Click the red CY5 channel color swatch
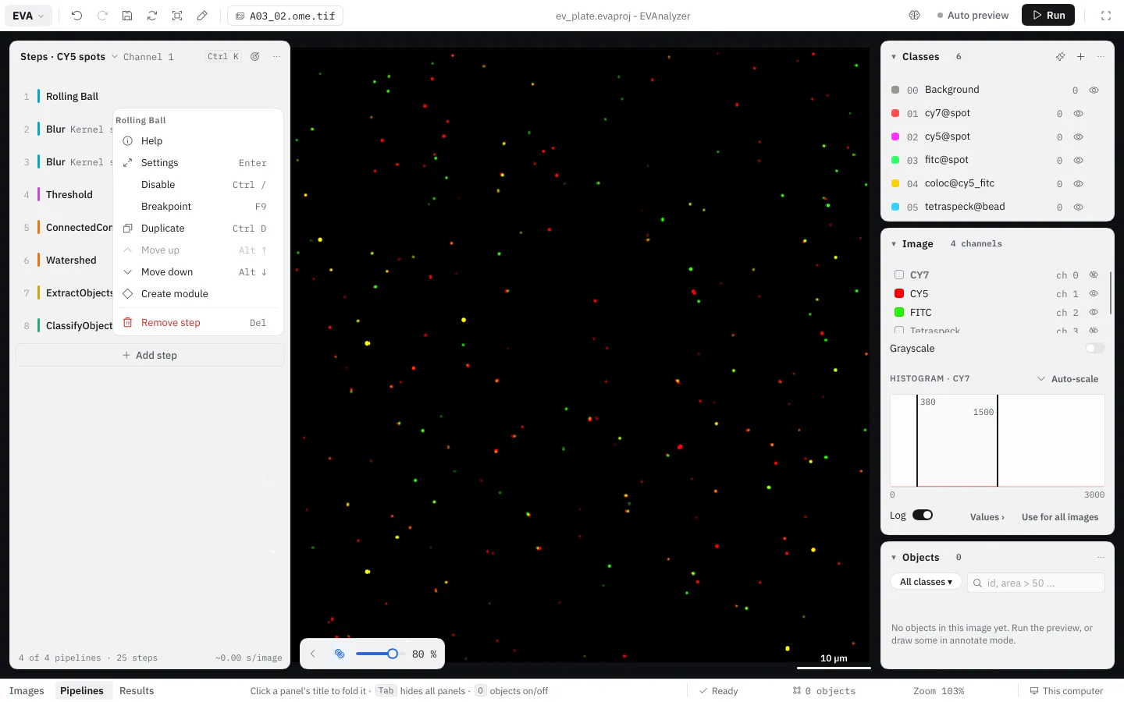The width and height of the screenshot is (1124, 702). (899, 294)
